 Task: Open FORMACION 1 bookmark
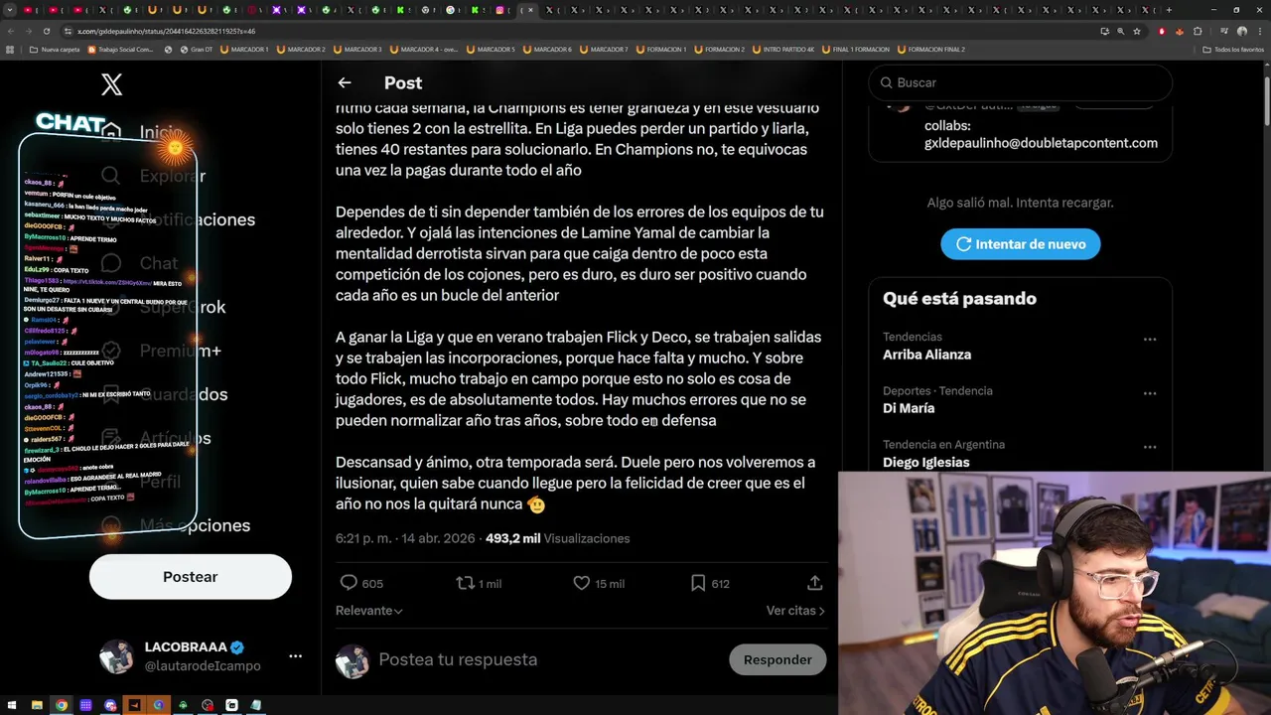[660, 49]
